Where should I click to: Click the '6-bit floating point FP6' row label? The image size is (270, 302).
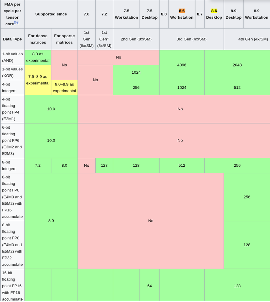[x=12, y=141]
